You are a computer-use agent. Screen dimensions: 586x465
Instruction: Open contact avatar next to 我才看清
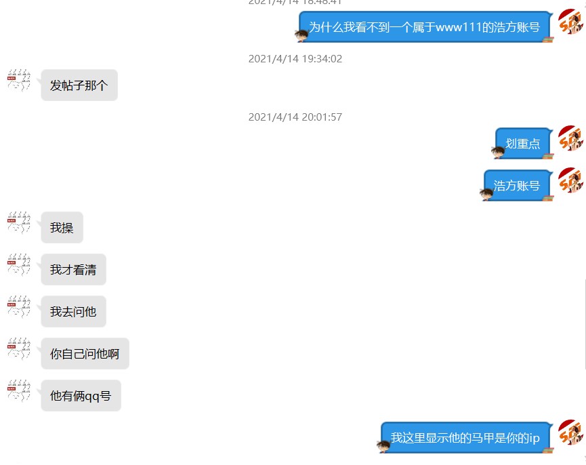click(19, 264)
